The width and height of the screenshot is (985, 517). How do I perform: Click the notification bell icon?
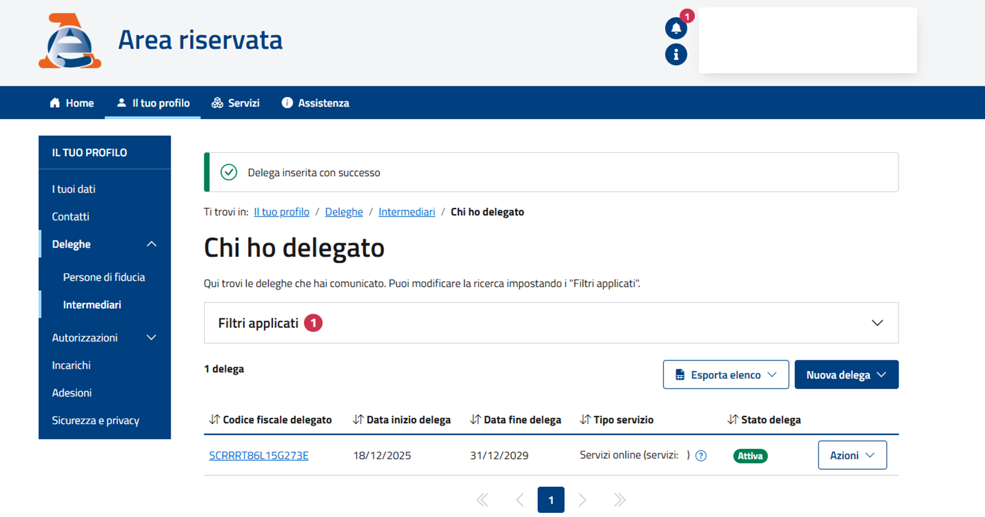tap(676, 29)
